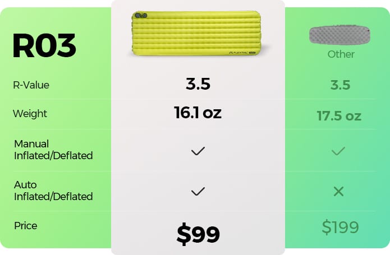The image size is (390, 255).
Task: Click the gray Other sleeping pad image
Action: [341, 35]
